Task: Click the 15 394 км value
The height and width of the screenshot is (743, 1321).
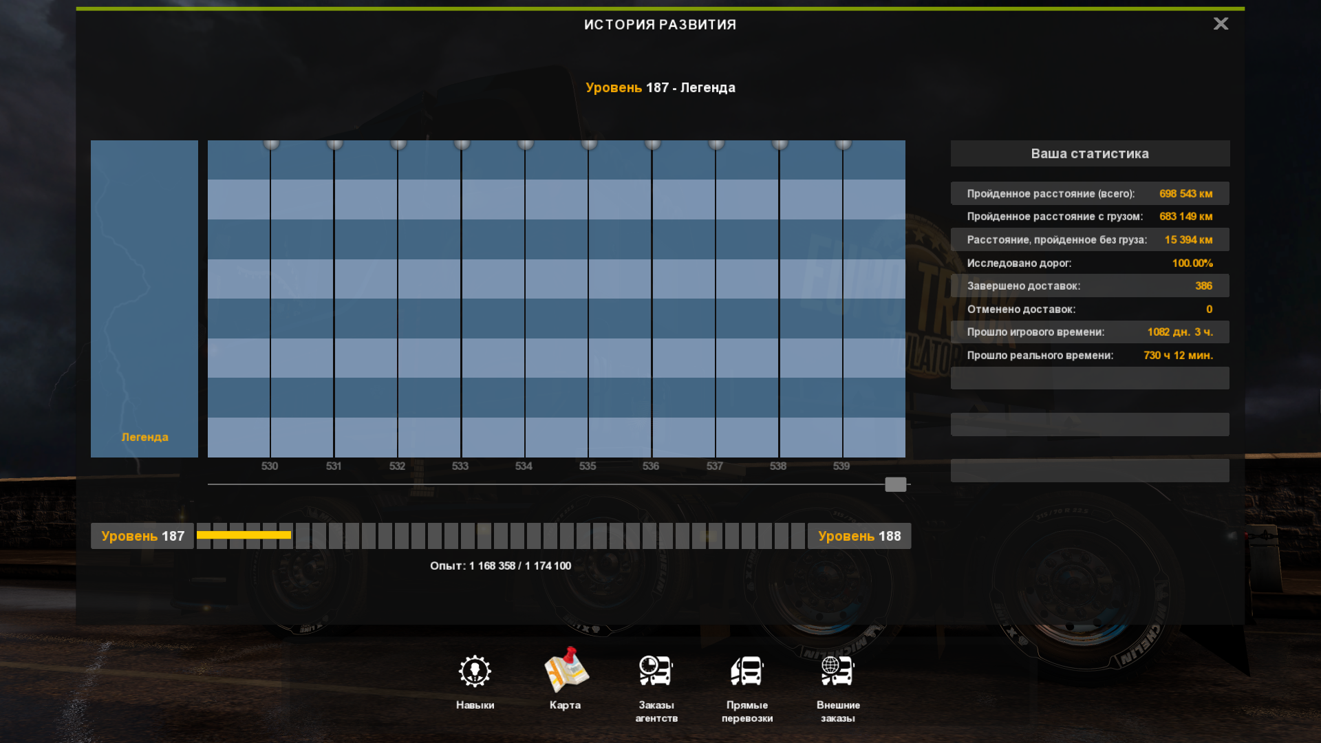Action: click(1188, 240)
